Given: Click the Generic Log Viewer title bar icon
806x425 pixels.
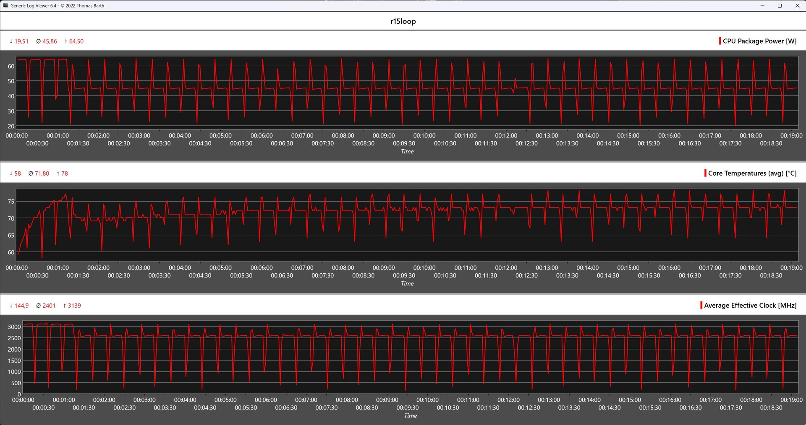Looking at the screenshot, I should click(5, 5).
